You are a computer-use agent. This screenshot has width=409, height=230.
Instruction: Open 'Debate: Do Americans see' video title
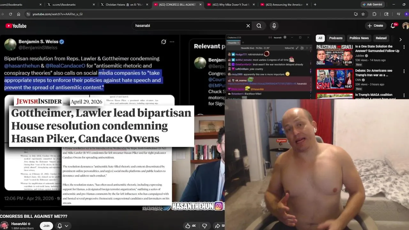click(374, 73)
